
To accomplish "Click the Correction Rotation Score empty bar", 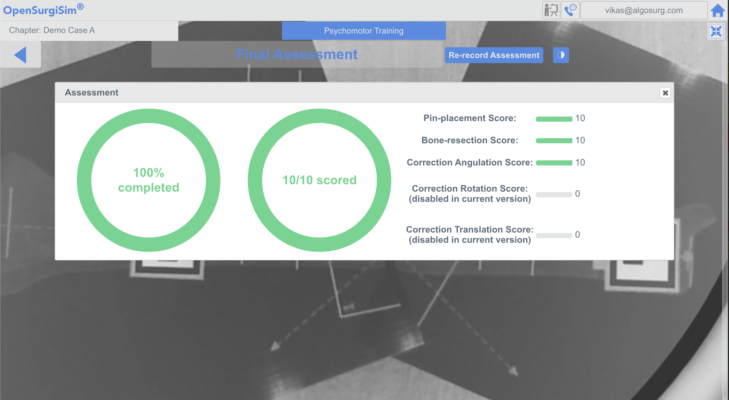I will click(554, 195).
